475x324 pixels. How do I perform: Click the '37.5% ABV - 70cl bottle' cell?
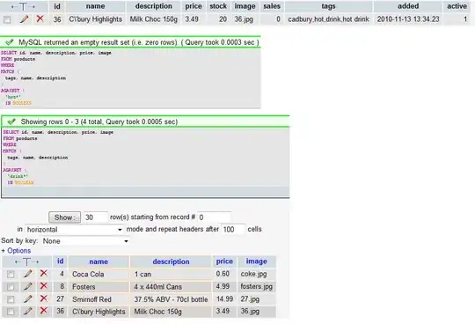[x=171, y=299]
